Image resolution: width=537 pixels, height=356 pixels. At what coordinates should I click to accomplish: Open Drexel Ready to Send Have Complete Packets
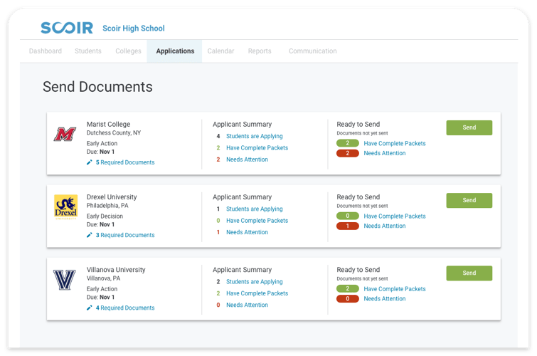coord(395,216)
